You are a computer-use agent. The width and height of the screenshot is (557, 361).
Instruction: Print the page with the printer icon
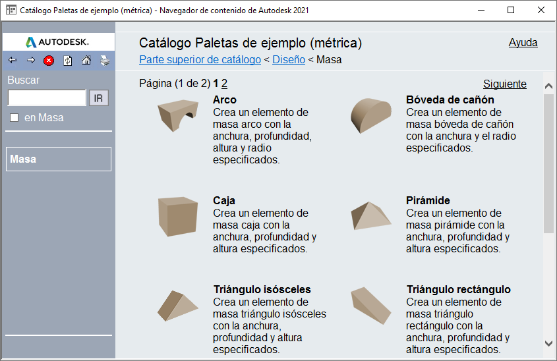point(105,61)
